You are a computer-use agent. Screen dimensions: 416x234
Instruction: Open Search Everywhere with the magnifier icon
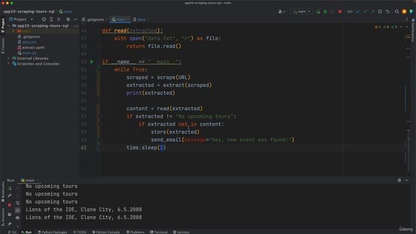coord(396,12)
